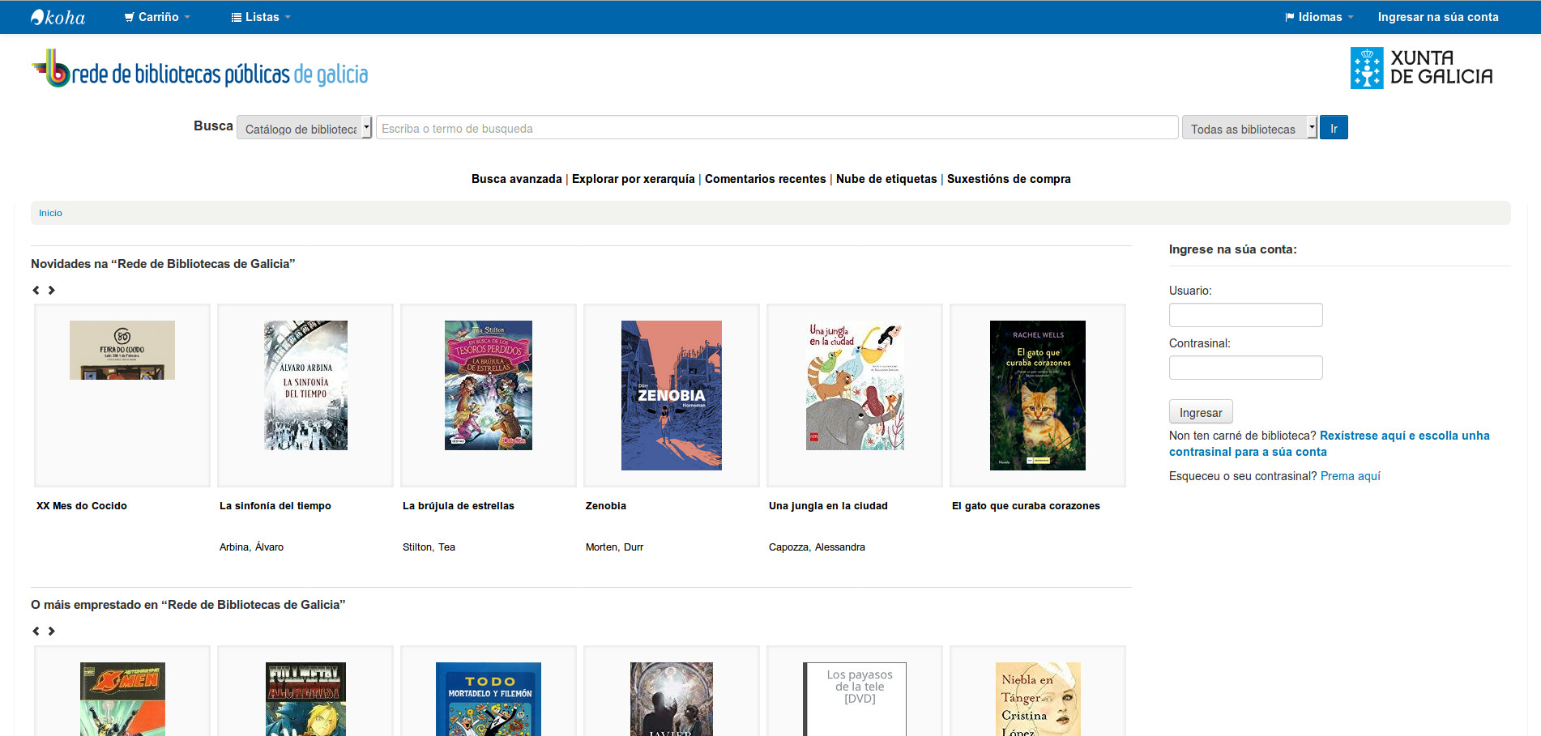Click the Ingresar login button
The image size is (1541, 736).
coord(1200,412)
